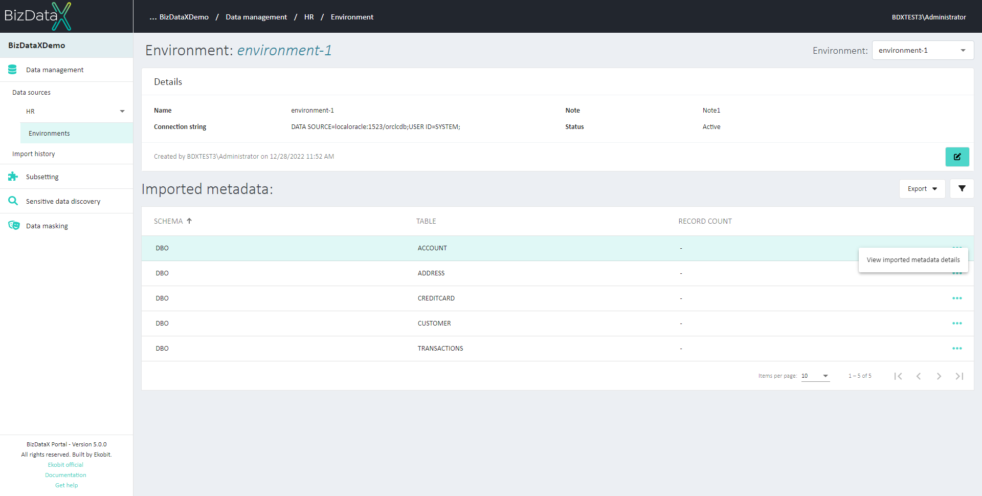Image resolution: width=982 pixels, height=496 pixels.
Task: Open actions menu for TRANSACTIONS row
Action: [957, 349]
